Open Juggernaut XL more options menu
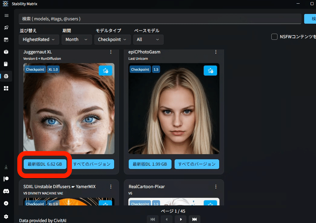The width and height of the screenshot is (316, 223). [111, 52]
